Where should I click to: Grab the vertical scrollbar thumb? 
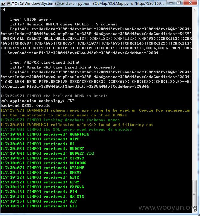[194, 194]
